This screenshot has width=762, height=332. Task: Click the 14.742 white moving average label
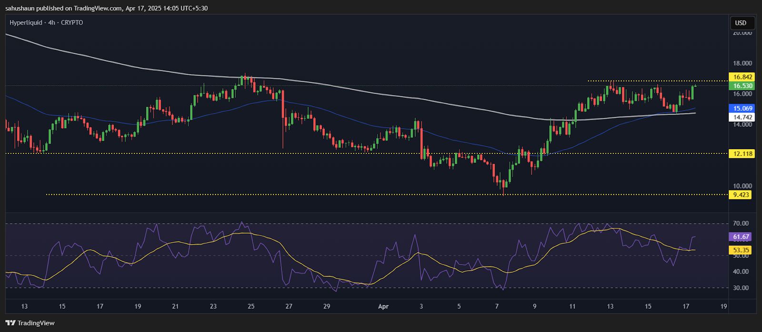click(742, 117)
